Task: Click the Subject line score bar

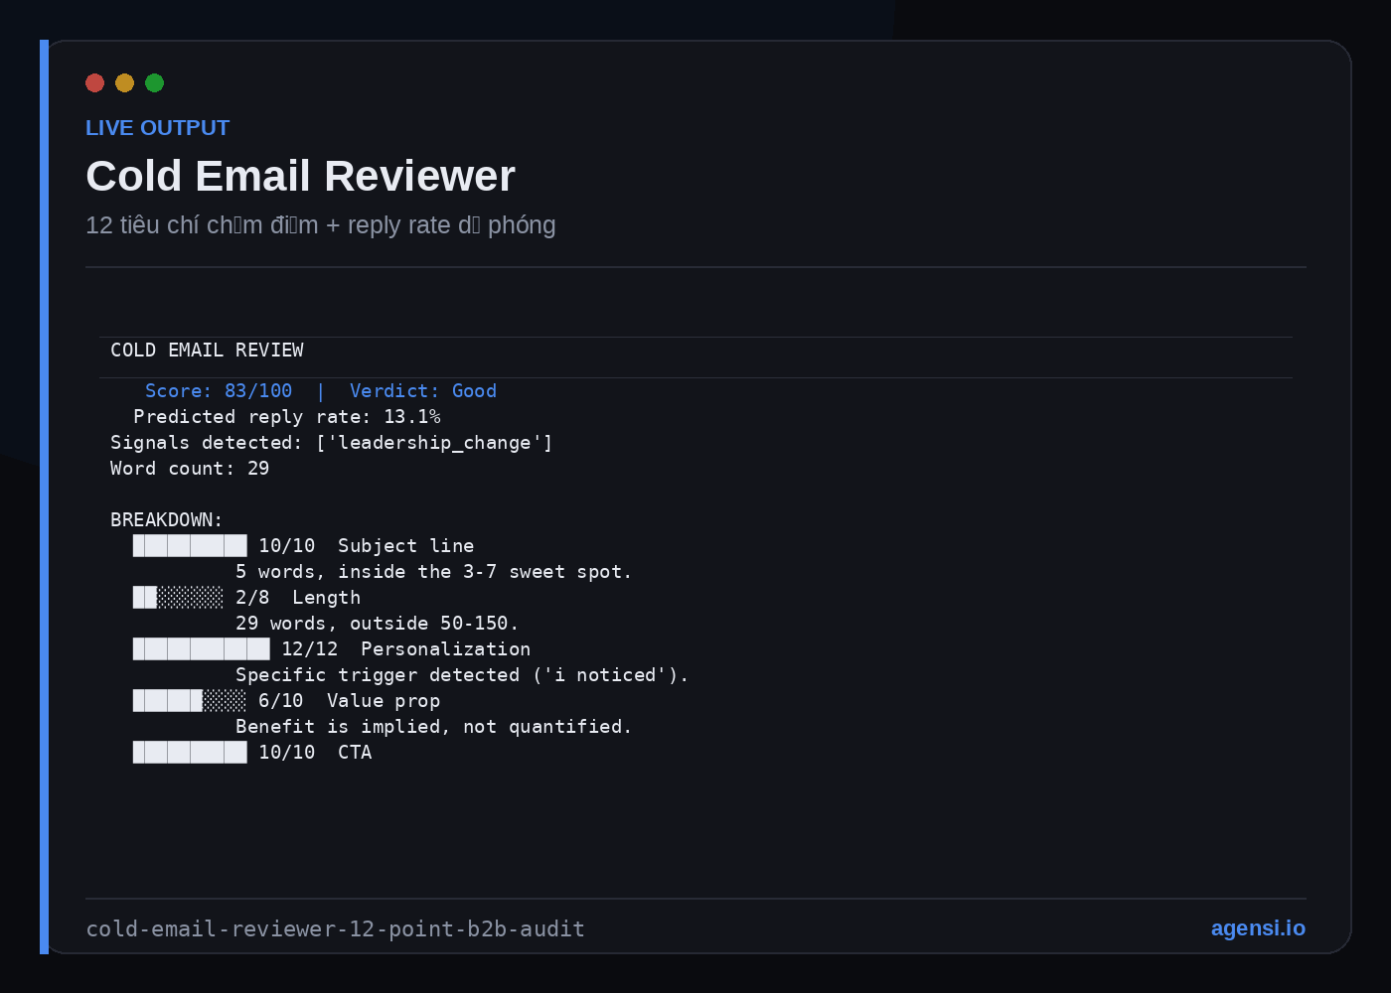Action: pos(190,545)
